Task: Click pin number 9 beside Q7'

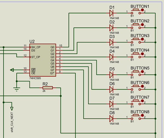Action: (60, 72)
